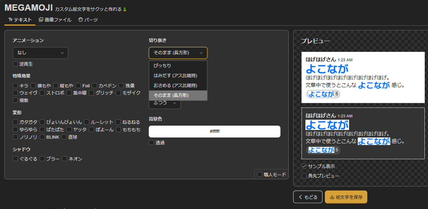This screenshot has height=209, width=428.
Task: Open the アニメーション dropdown set to なし
Action: 40,53
